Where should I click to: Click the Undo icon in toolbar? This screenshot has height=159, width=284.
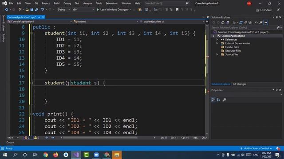[43, 10]
